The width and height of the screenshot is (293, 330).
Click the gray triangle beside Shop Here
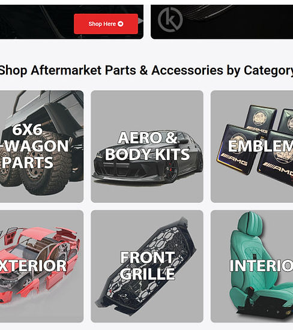click(x=140, y=21)
